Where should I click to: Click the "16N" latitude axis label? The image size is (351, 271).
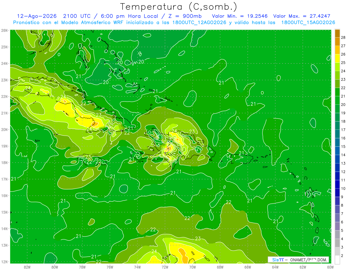(4, 196)
